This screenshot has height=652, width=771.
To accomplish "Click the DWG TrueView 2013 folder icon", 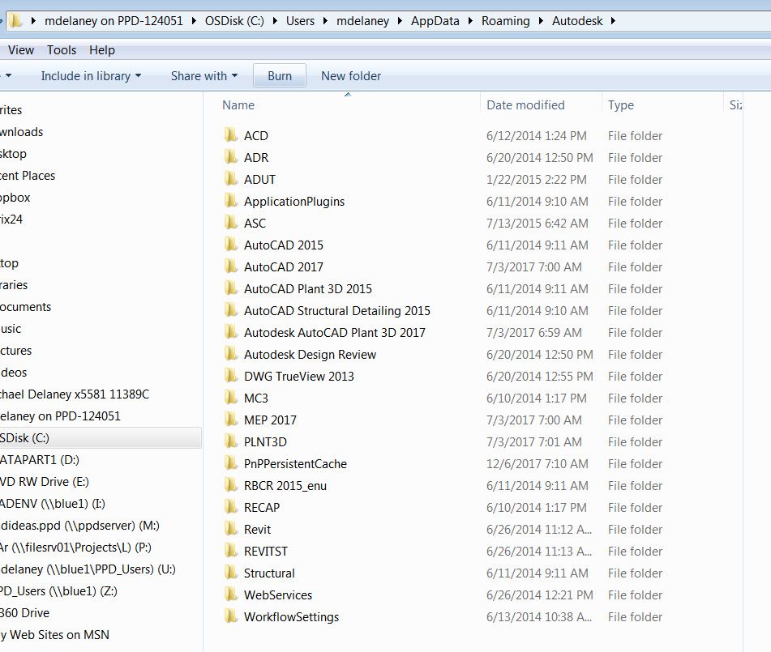I will coord(230,376).
